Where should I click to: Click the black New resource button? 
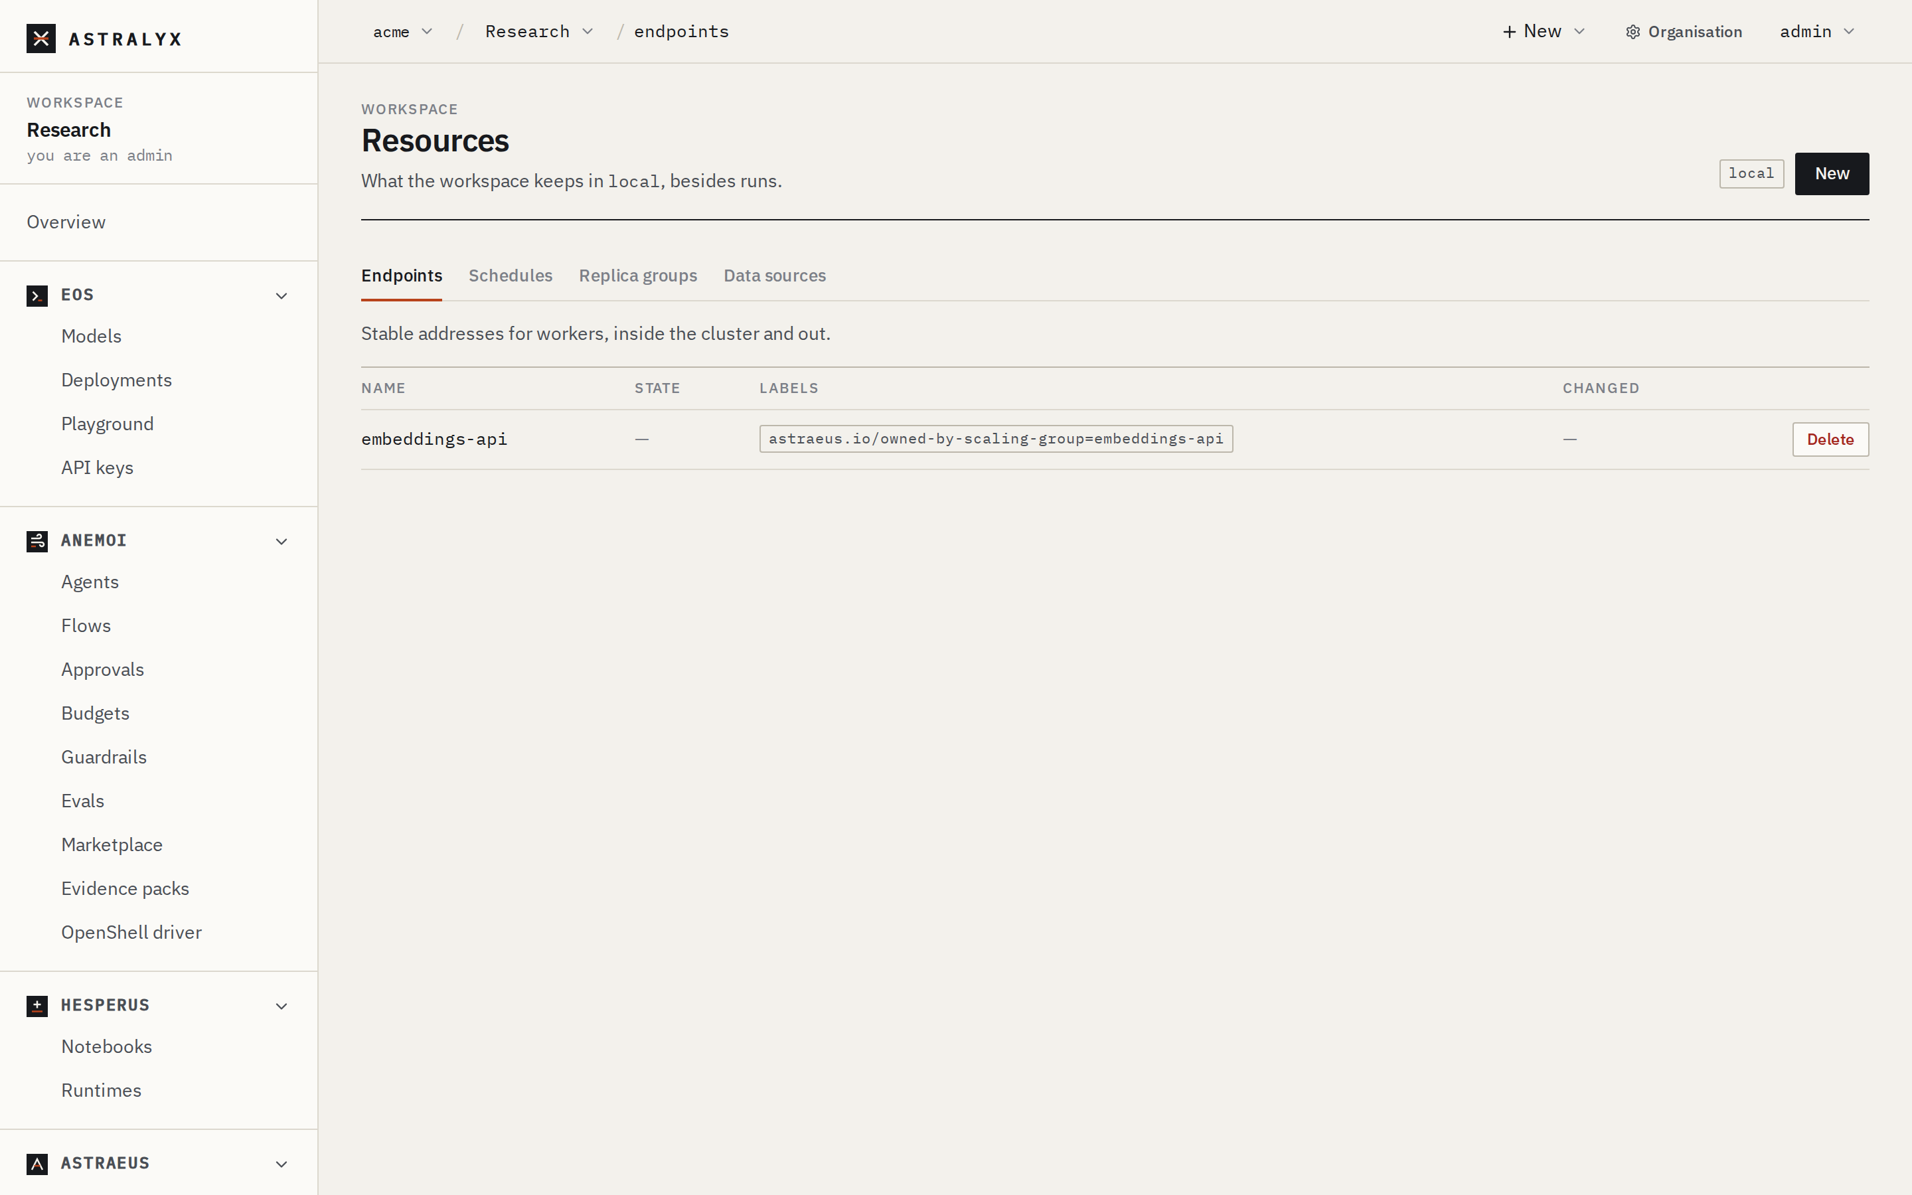[x=1832, y=174]
